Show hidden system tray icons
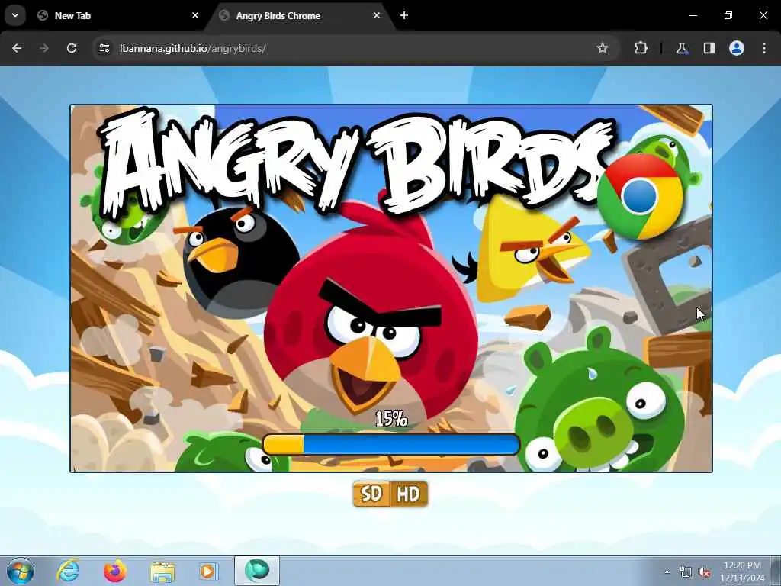781x586 pixels. [x=667, y=572]
